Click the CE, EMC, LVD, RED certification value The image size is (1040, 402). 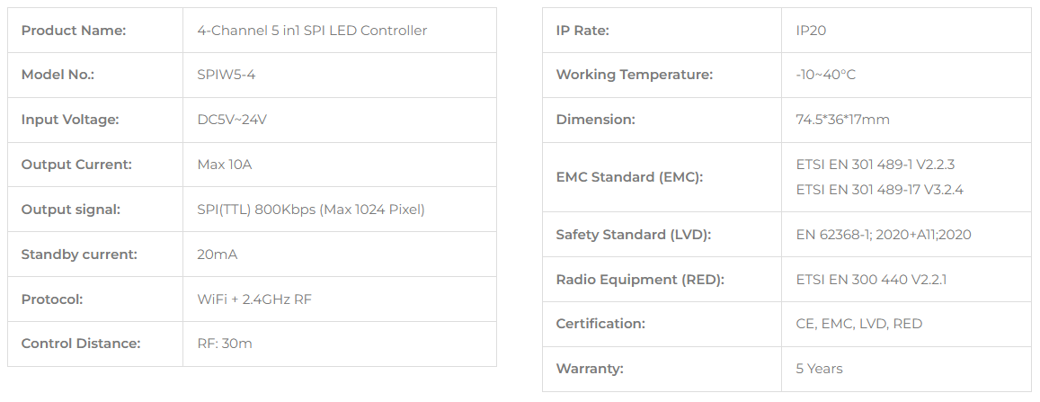click(x=858, y=324)
